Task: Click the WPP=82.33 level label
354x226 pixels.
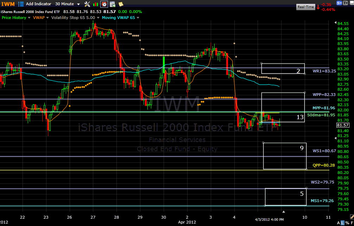Action: click(324, 95)
